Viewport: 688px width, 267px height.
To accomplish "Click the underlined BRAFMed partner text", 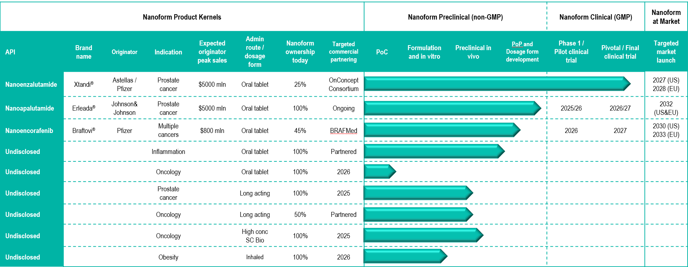I will coord(343,131).
